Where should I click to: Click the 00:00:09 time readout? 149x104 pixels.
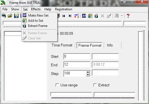click(66, 33)
